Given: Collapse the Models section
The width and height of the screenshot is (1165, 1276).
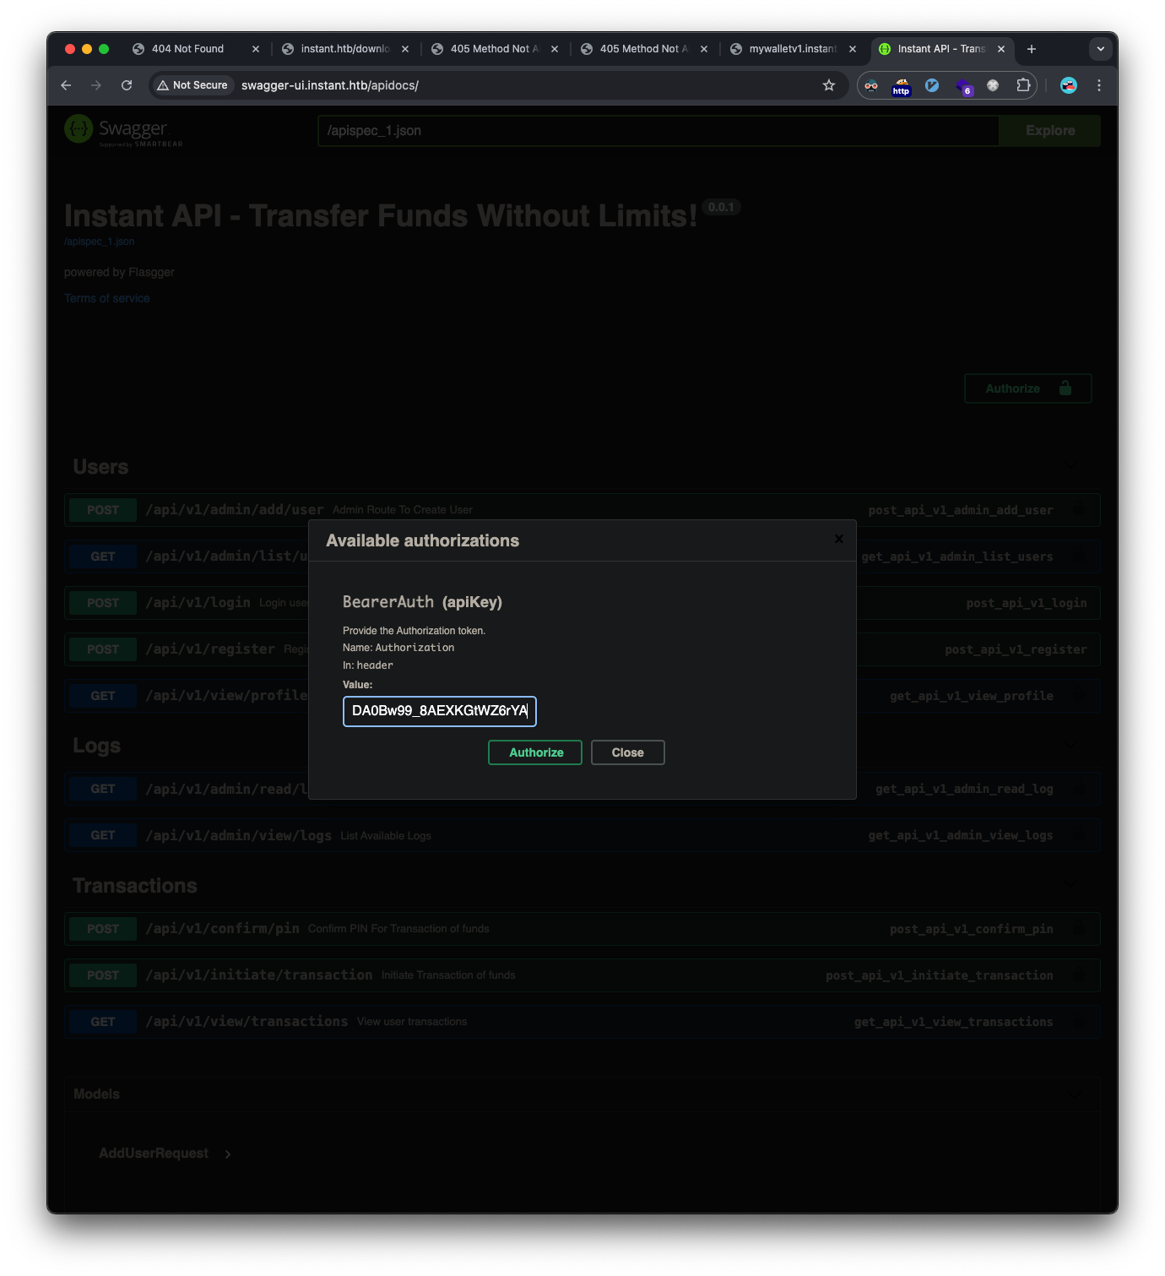Looking at the screenshot, I should (x=1074, y=1094).
